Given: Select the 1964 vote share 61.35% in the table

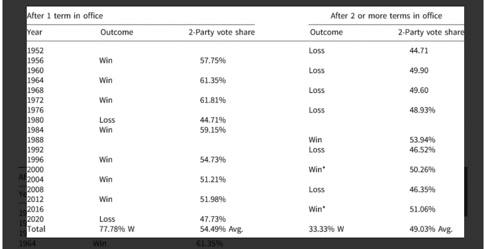Looking at the screenshot, I should tap(213, 80).
